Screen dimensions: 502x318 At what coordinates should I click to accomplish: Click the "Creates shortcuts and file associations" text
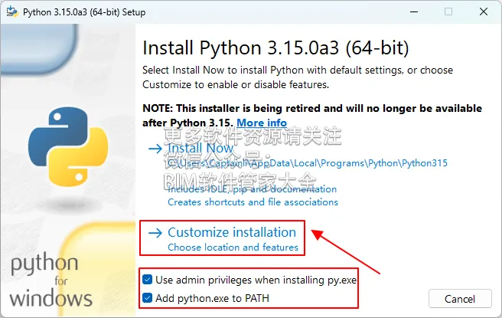[x=253, y=202]
